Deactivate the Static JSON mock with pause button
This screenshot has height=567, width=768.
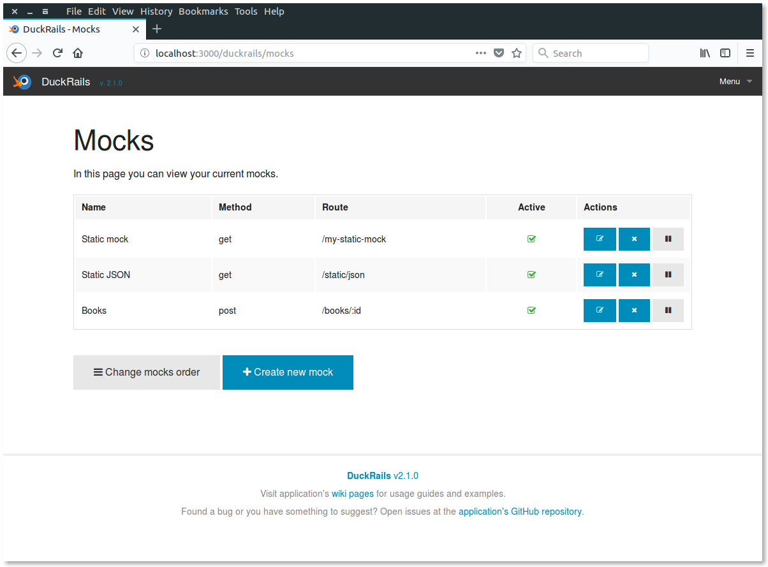(668, 275)
